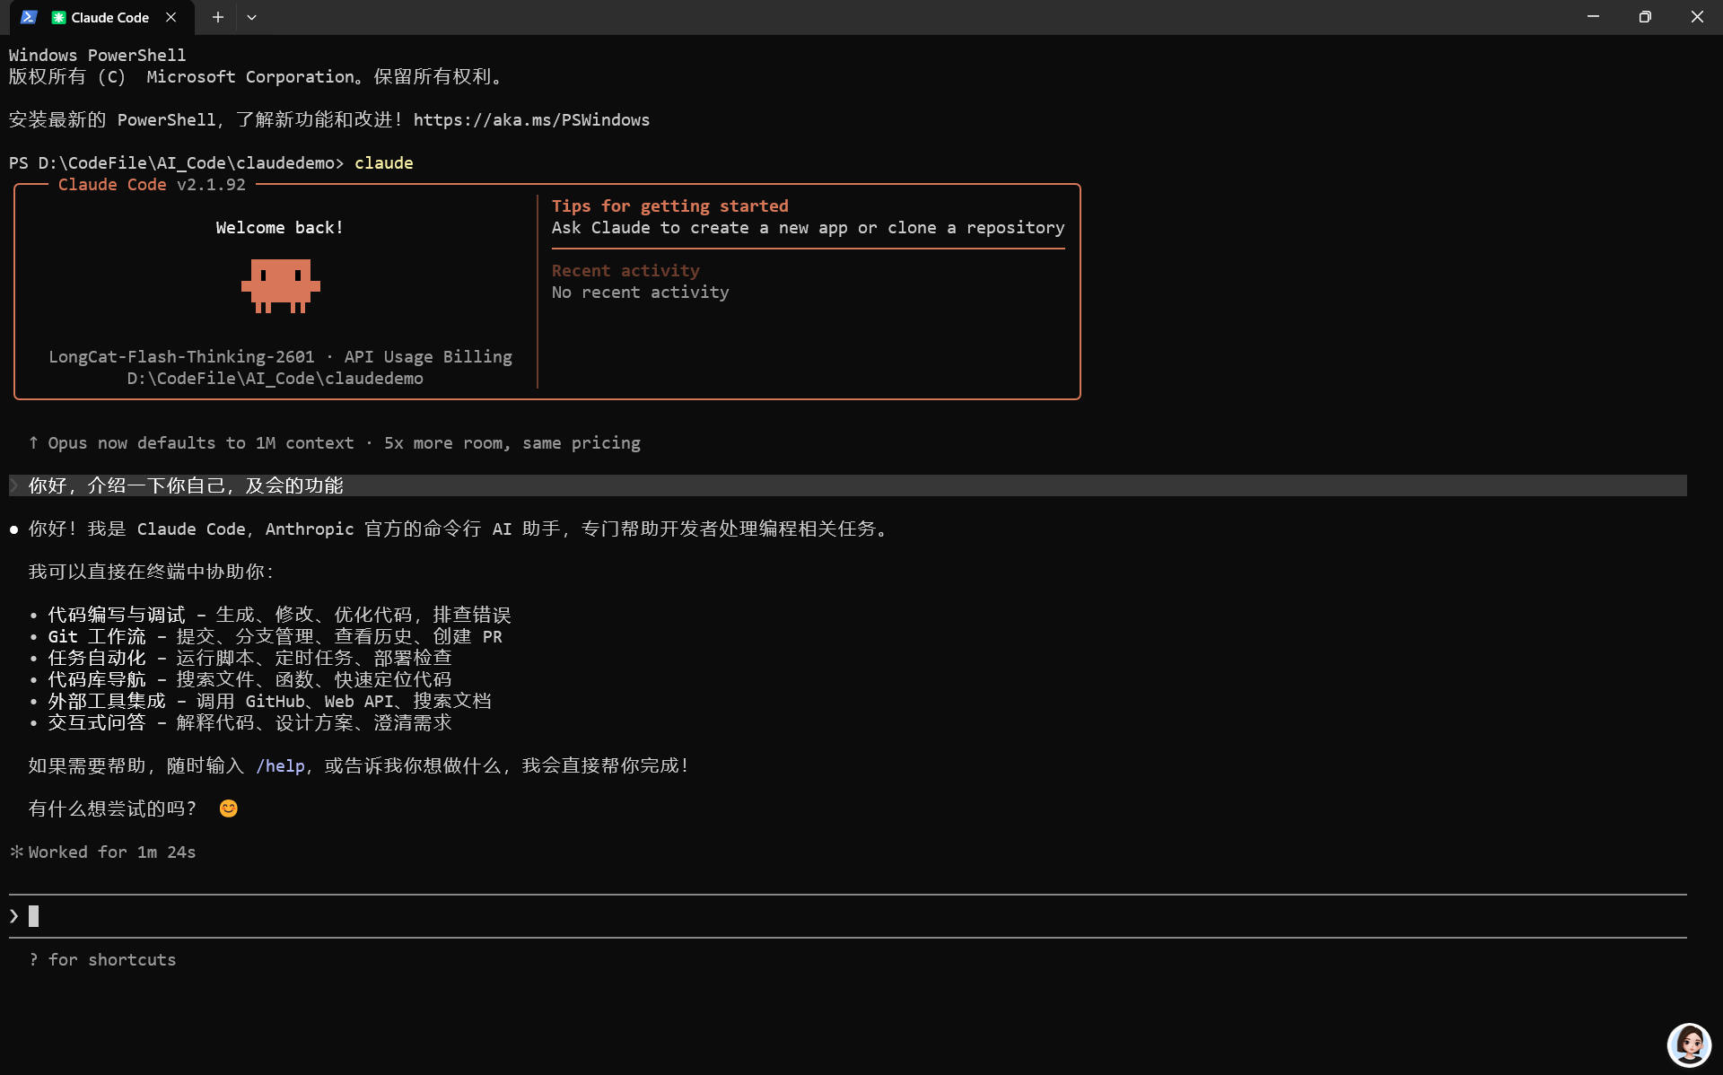
Task: Click "No recent activity" text
Action: click(x=640, y=293)
